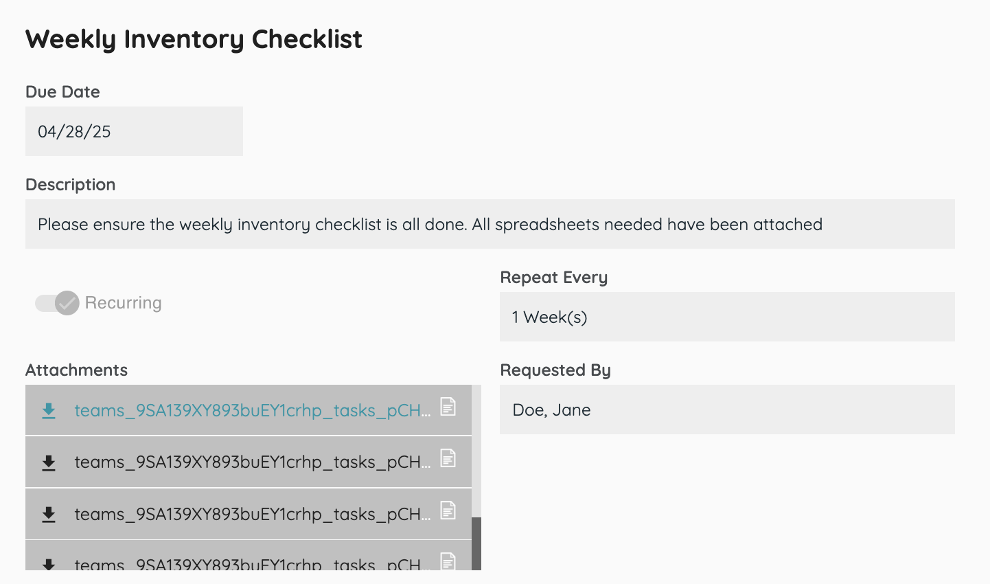Click the Due Date field showing 04/28/25
The height and width of the screenshot is (584, 990).
pyautogui.click(x=134, y=131)
